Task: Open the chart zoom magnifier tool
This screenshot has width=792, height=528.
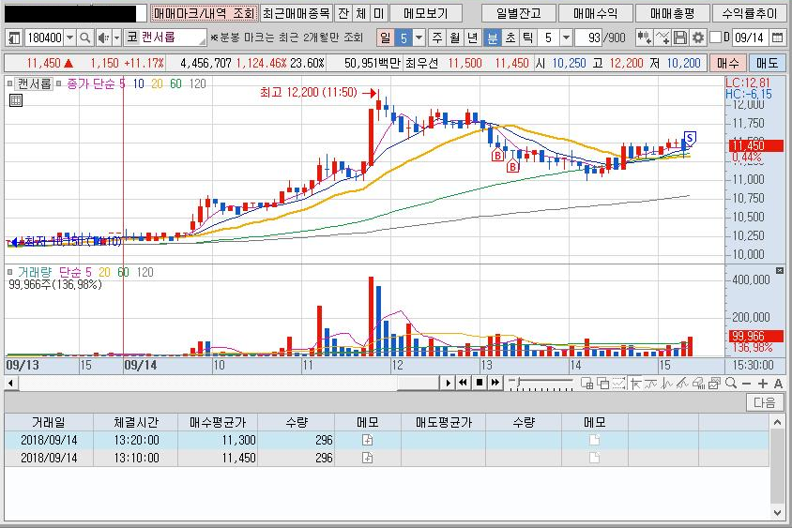Action: tap(731, 384)
